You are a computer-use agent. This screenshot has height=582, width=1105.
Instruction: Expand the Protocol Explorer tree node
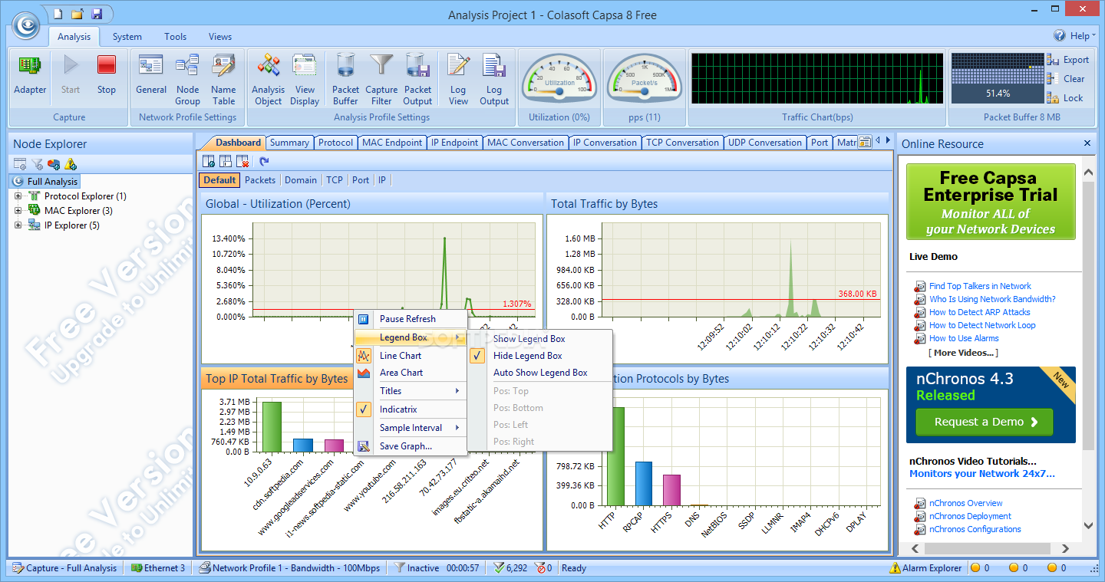pyautogui.click(x=18, y=196)
